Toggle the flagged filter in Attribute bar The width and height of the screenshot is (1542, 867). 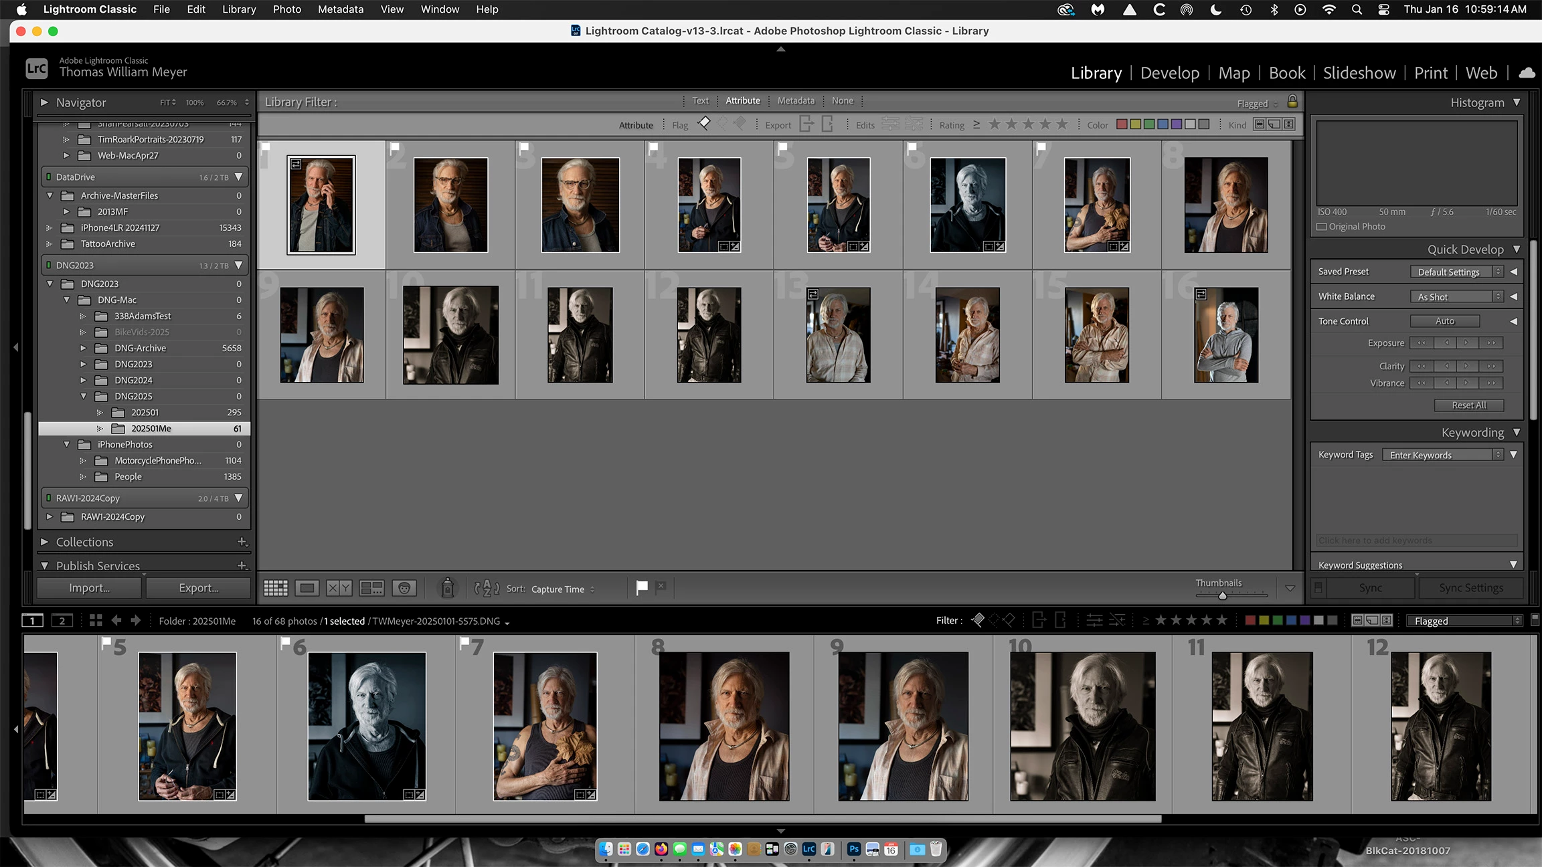pos(704,124)
